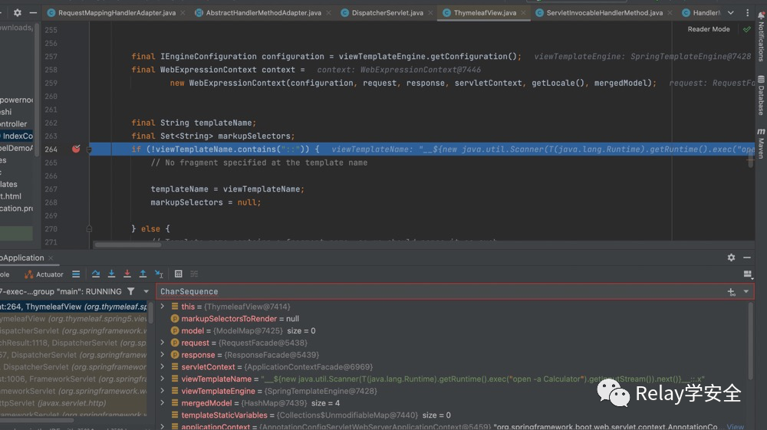Open thread selector dropdown arrow

(146, 291)
